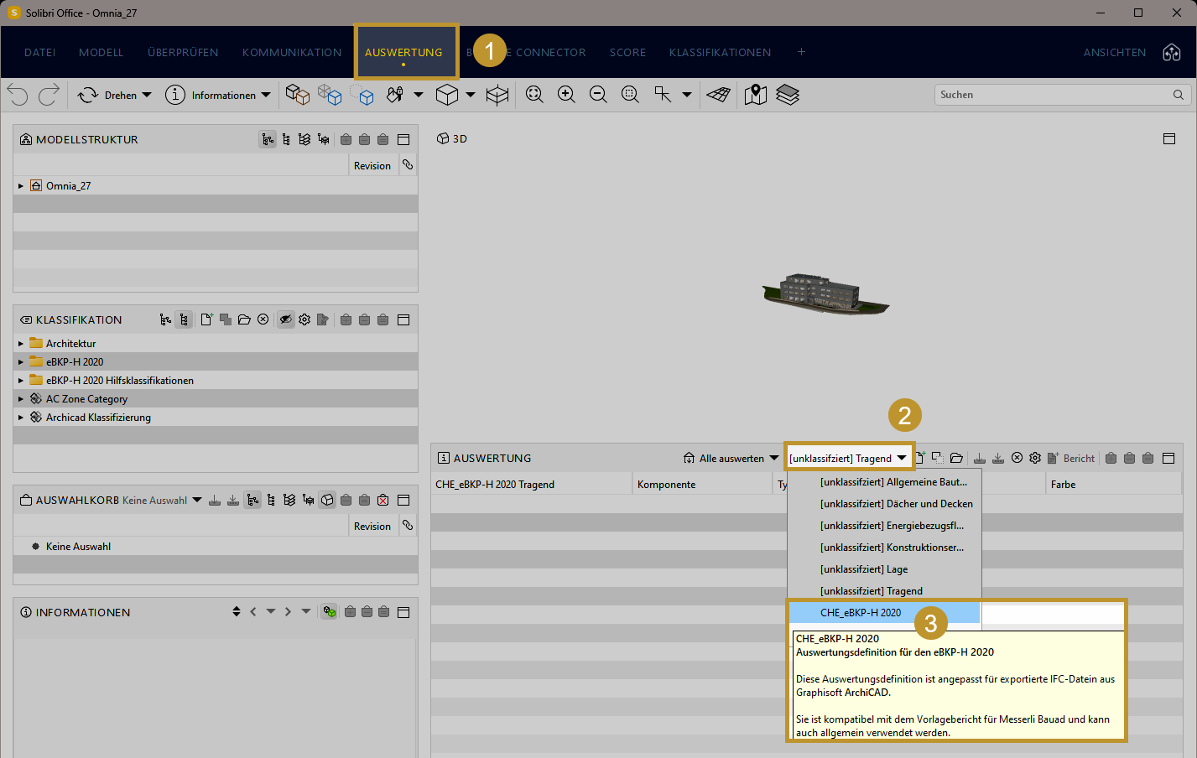The width and height of the screenshot is (1197, 758).
Task: Open the Drehen tool dropdown arrow
Action: click(147, 95)
